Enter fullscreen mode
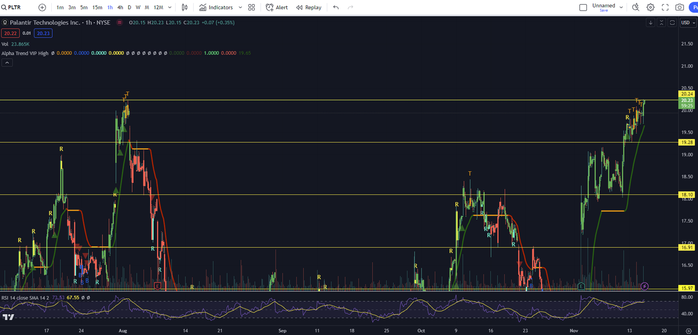Image resolution: width=698 pixels, height=335 pixels. [x=665, y=8]
